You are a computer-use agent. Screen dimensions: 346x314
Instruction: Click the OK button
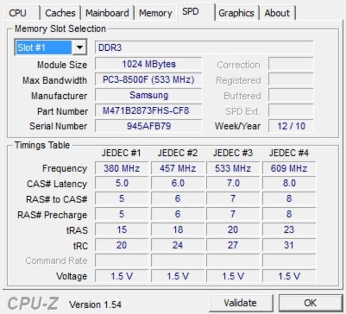[x=310, y=302]
